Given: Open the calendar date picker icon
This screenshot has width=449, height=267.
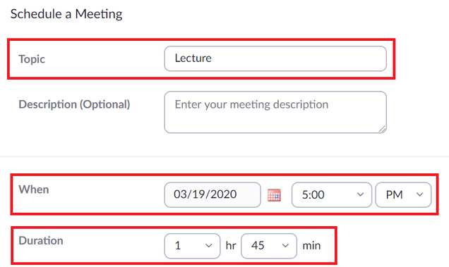Looking at the screenshot, I should (x=274, y=195).
